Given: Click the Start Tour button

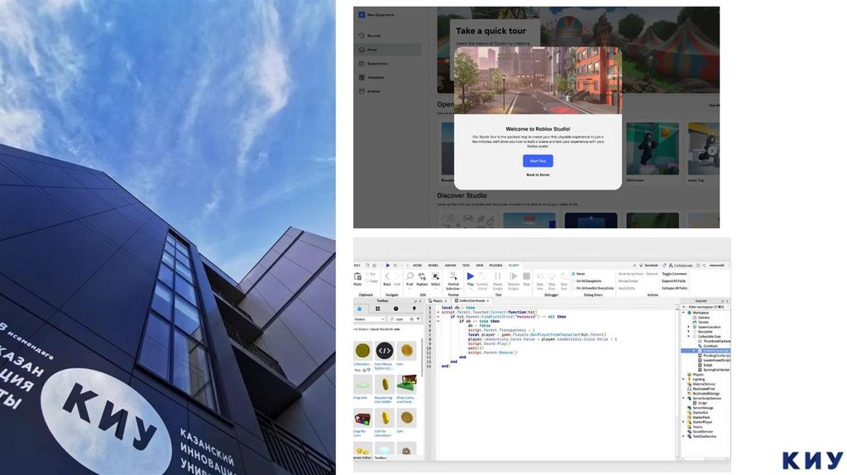Looking at the screenshot, I should 538,161.
